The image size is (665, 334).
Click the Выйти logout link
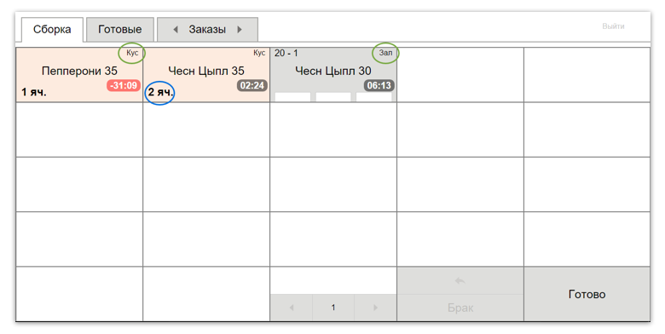tap(613, 26)
